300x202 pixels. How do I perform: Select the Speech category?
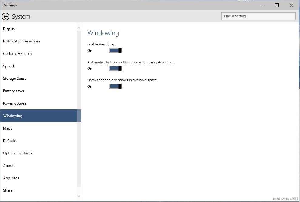click(x=39, y=66)
